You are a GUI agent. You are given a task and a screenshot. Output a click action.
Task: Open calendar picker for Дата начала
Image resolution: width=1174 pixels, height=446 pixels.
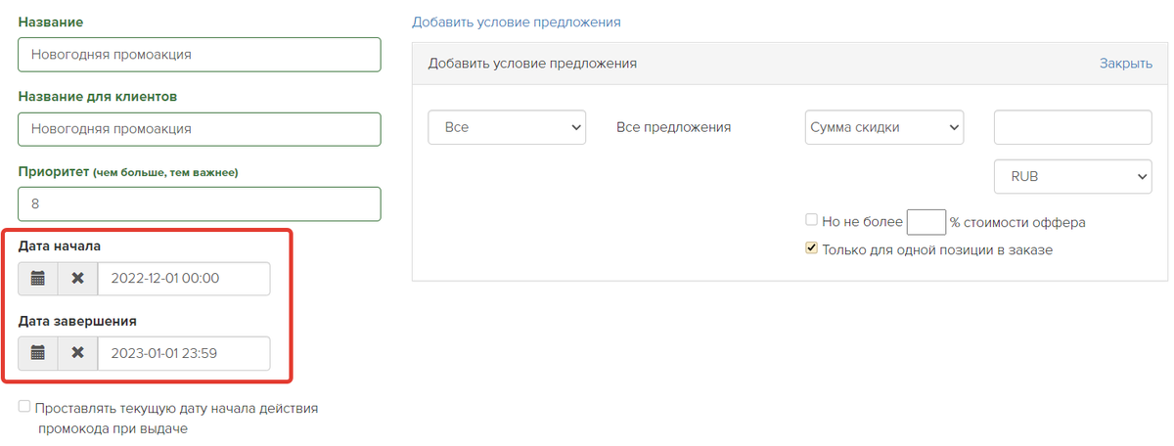[38, 279]
